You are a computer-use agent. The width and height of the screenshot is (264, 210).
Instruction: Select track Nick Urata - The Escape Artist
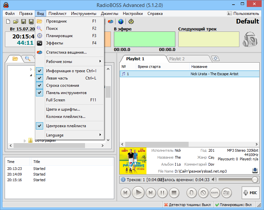click(190, 74)
